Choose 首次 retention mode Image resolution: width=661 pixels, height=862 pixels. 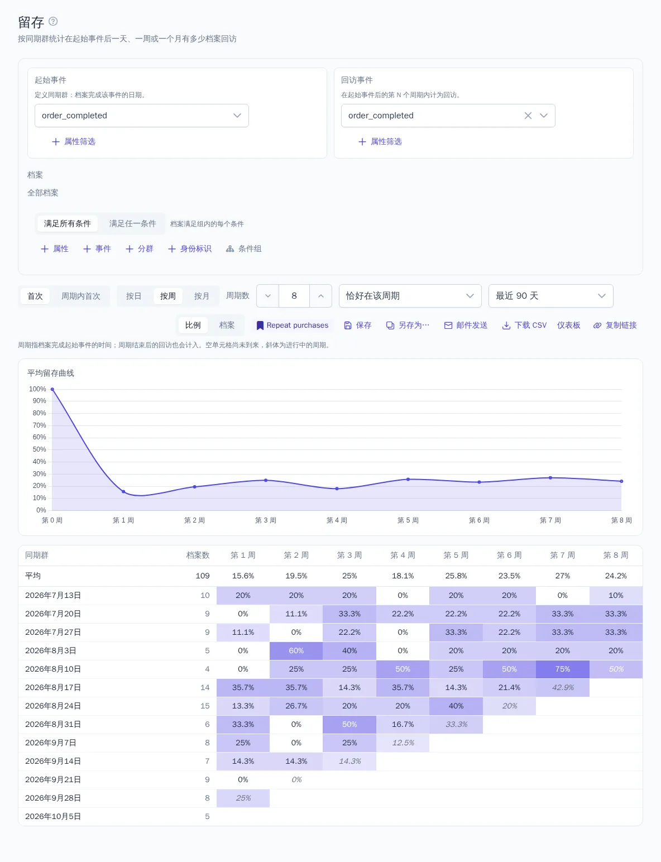pyautogui.click(x=35, y=296)
